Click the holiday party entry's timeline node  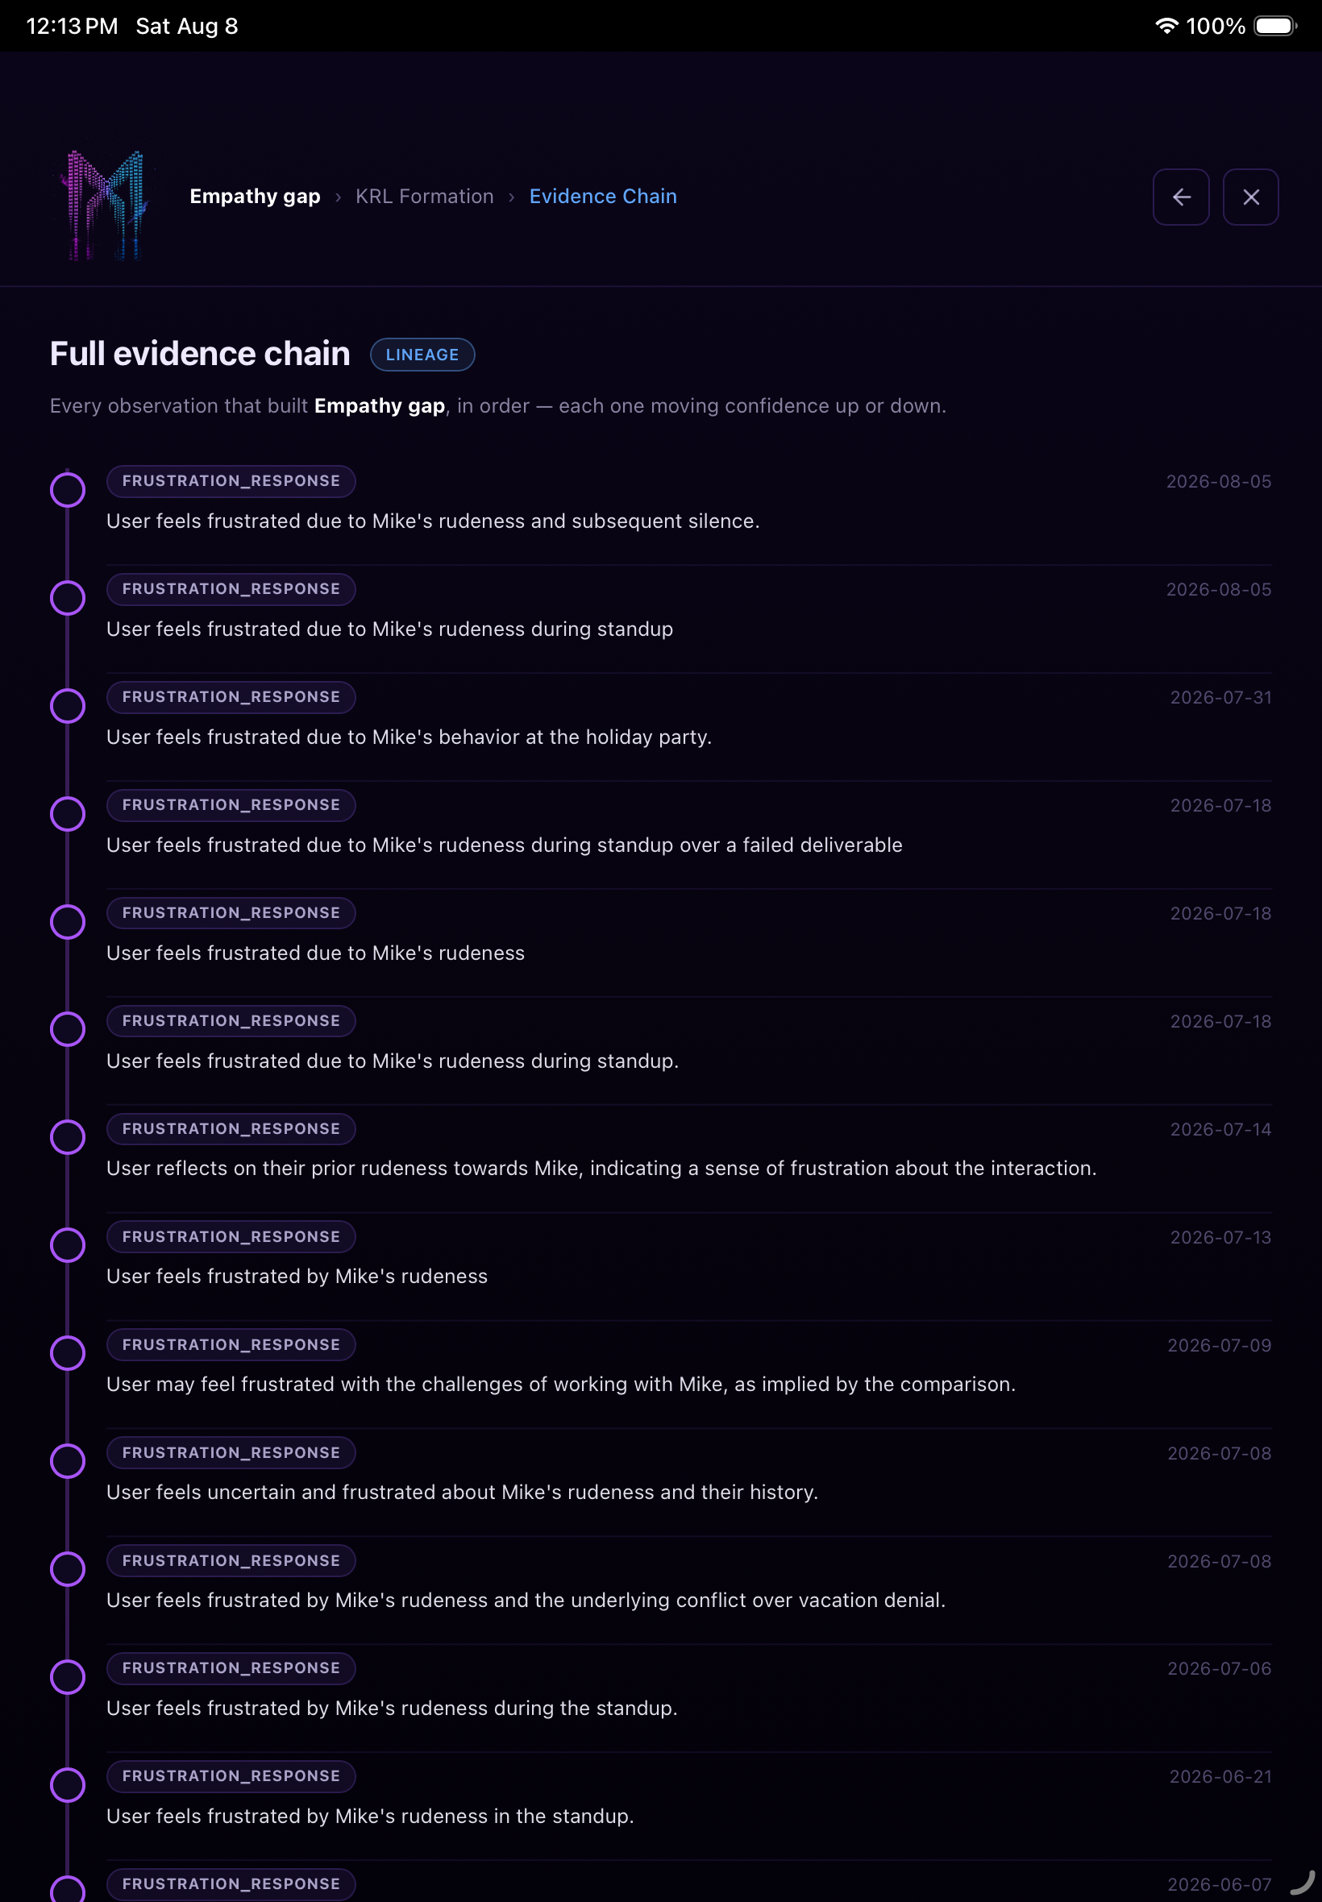point(68,706)
